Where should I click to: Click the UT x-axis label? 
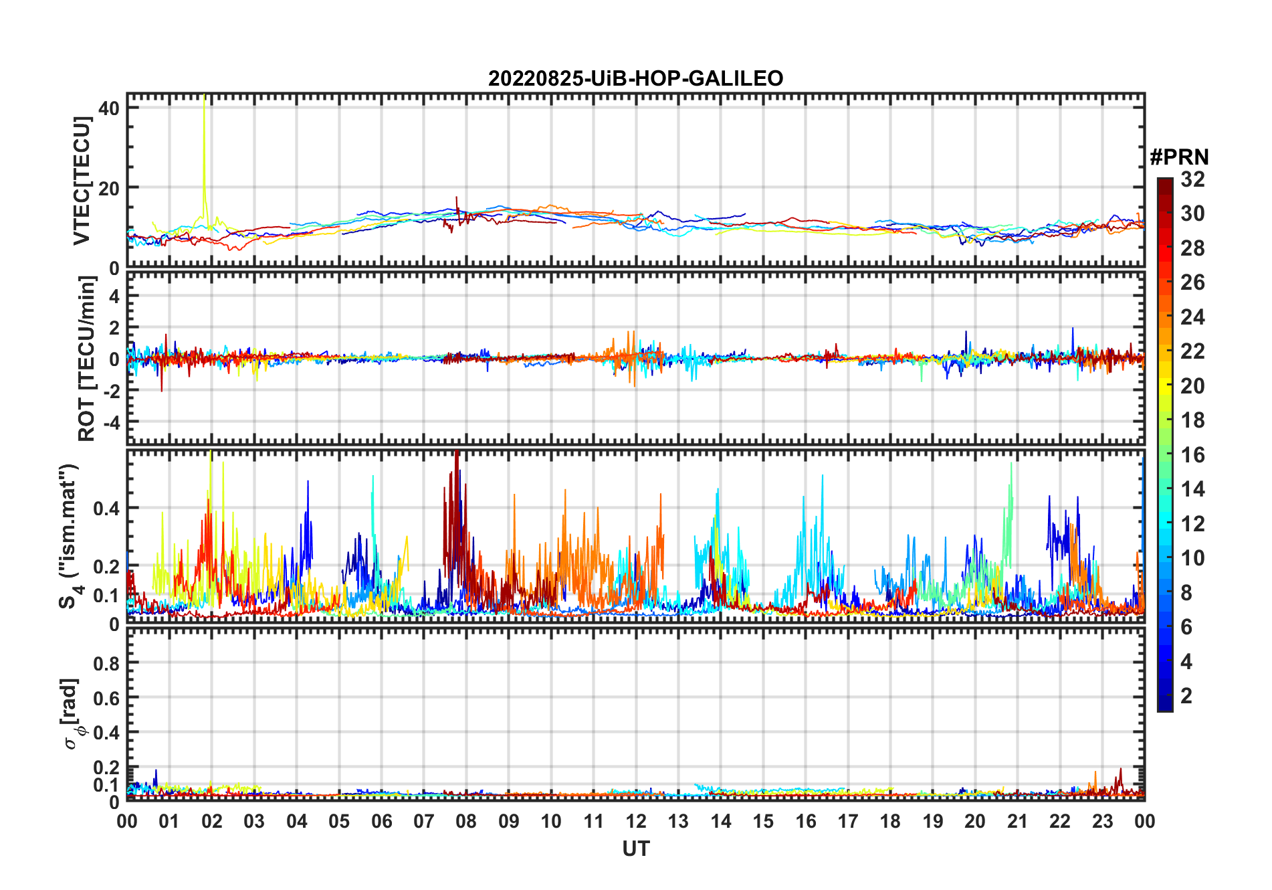coord(635,849)
